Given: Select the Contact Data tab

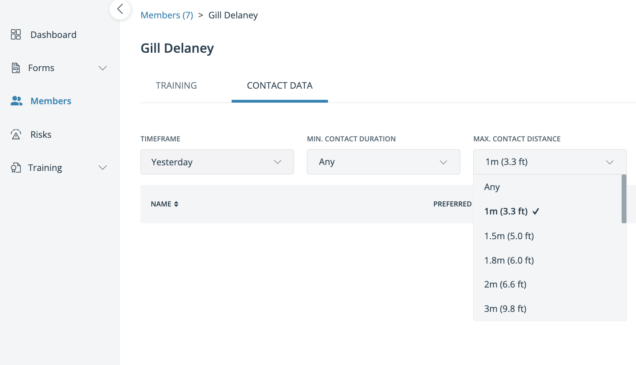Looking at the screenshot, I should click(x=280, y=85).
